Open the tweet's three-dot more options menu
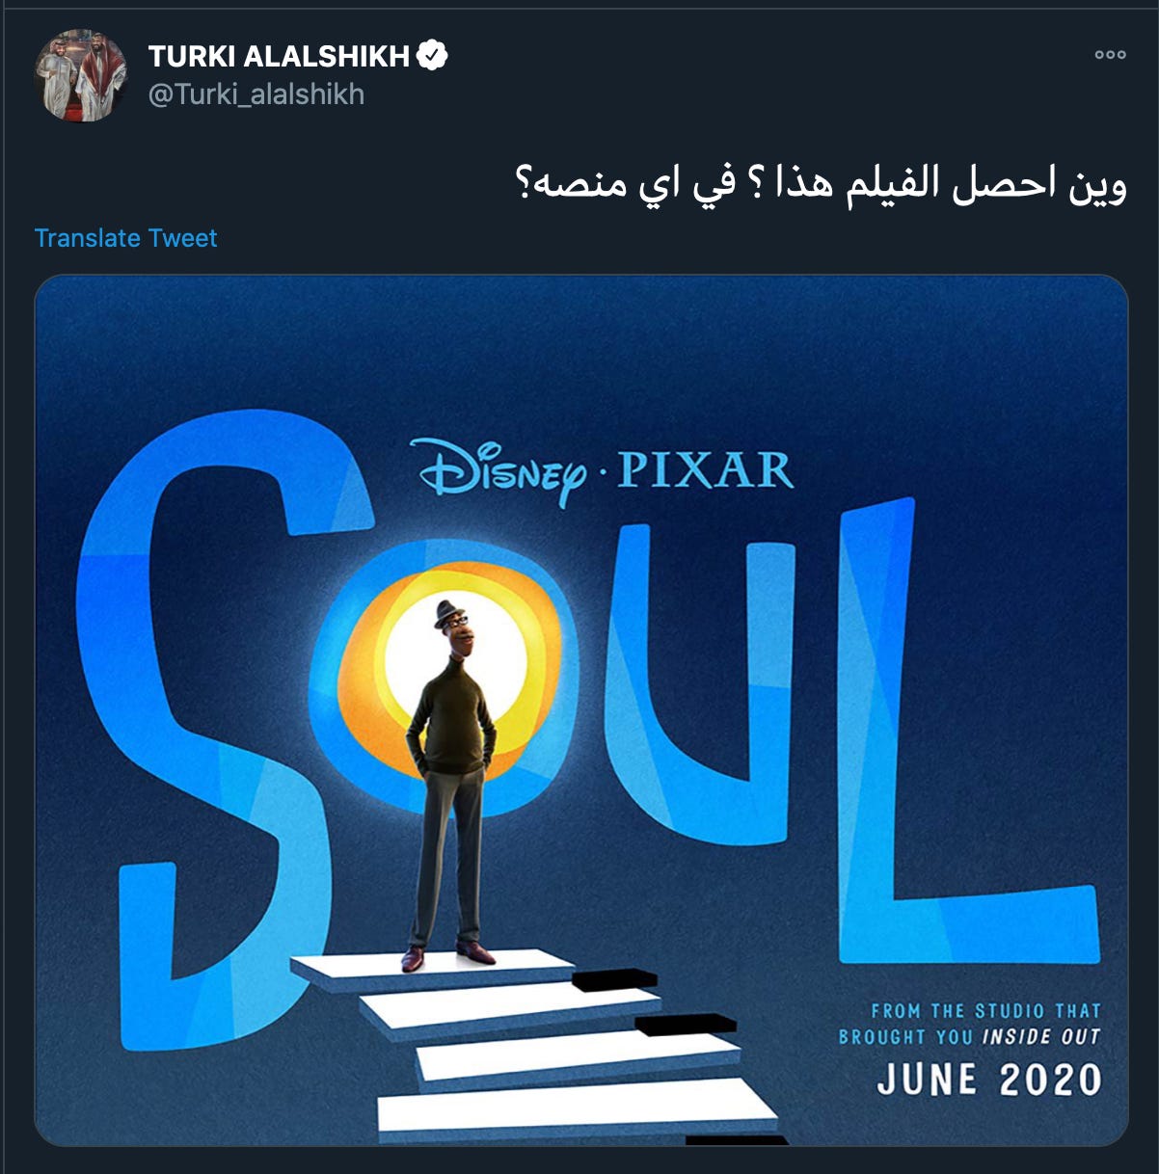This screenshot has width=1159, height=1174. [1110, 55]
